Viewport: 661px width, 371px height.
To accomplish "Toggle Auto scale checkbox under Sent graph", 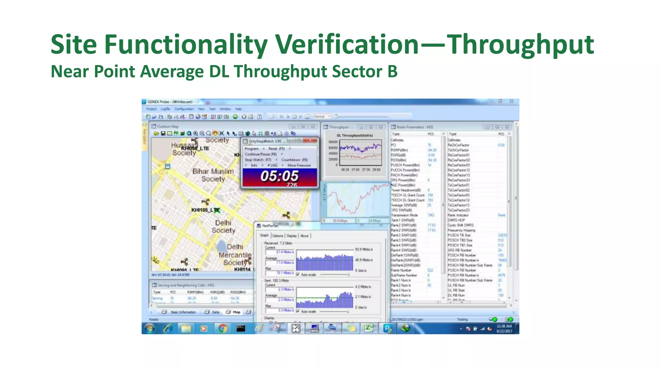I will (298, 312).
